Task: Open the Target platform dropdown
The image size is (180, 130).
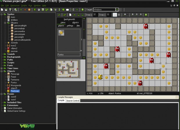Action: tap(117, 10)
